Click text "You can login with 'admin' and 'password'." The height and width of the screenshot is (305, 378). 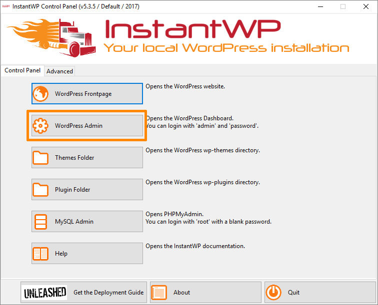pyautogui.click(x=202, y=126)
